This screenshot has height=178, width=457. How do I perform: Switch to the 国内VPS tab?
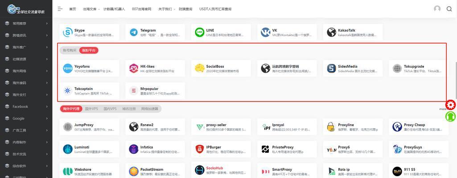110,109
